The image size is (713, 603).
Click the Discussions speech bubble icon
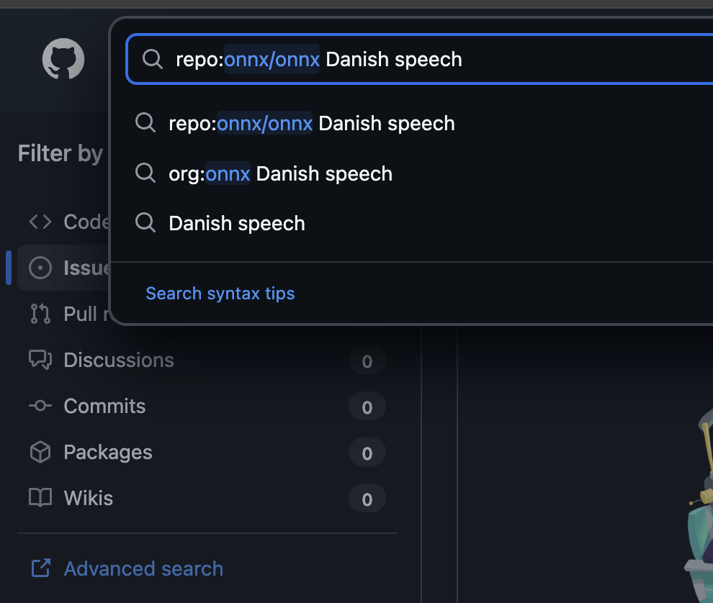click(40, 360)
